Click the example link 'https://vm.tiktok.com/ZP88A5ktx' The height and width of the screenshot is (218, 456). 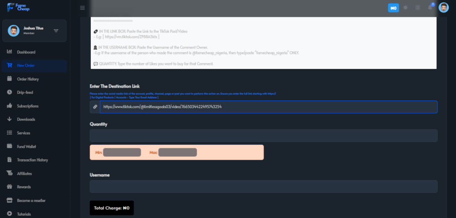[130, 37]
